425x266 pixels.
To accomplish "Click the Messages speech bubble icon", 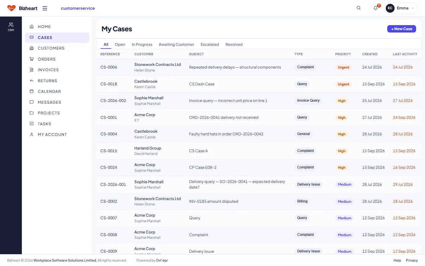I will (x=32, y=102).
